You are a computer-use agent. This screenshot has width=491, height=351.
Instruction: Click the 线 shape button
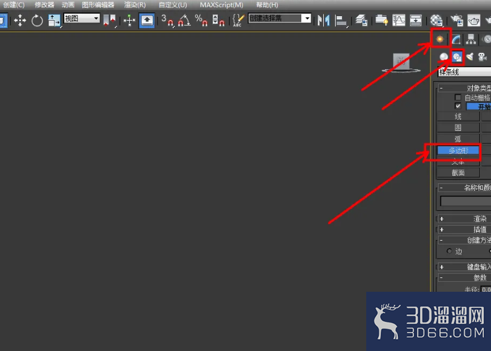point(458,117)
